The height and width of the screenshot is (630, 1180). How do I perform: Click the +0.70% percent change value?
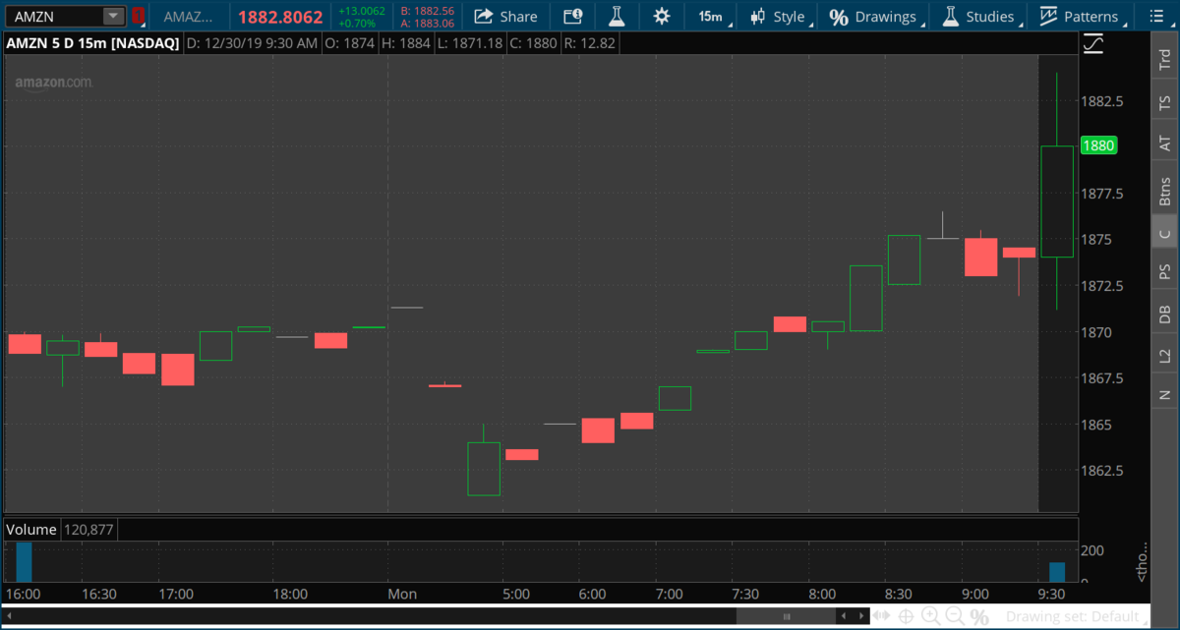pos(356,23)
